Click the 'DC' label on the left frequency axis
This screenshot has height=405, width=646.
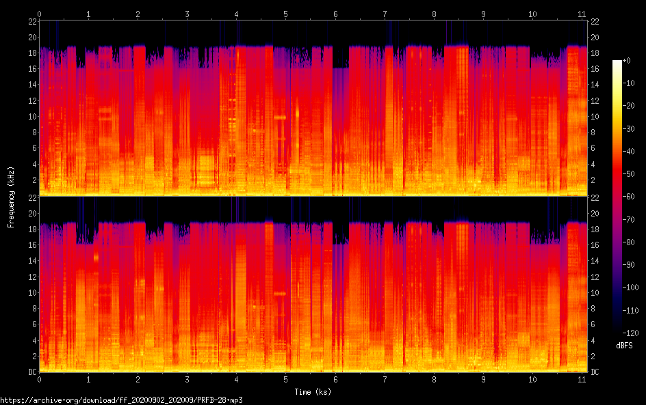(x=33, y=372)
